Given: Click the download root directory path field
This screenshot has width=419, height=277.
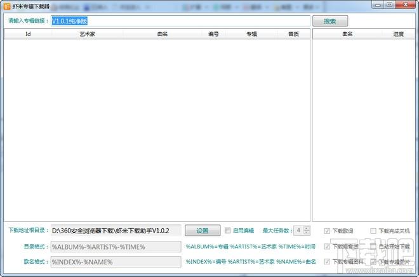Looking at the screenshot, I should pos(116,231).
